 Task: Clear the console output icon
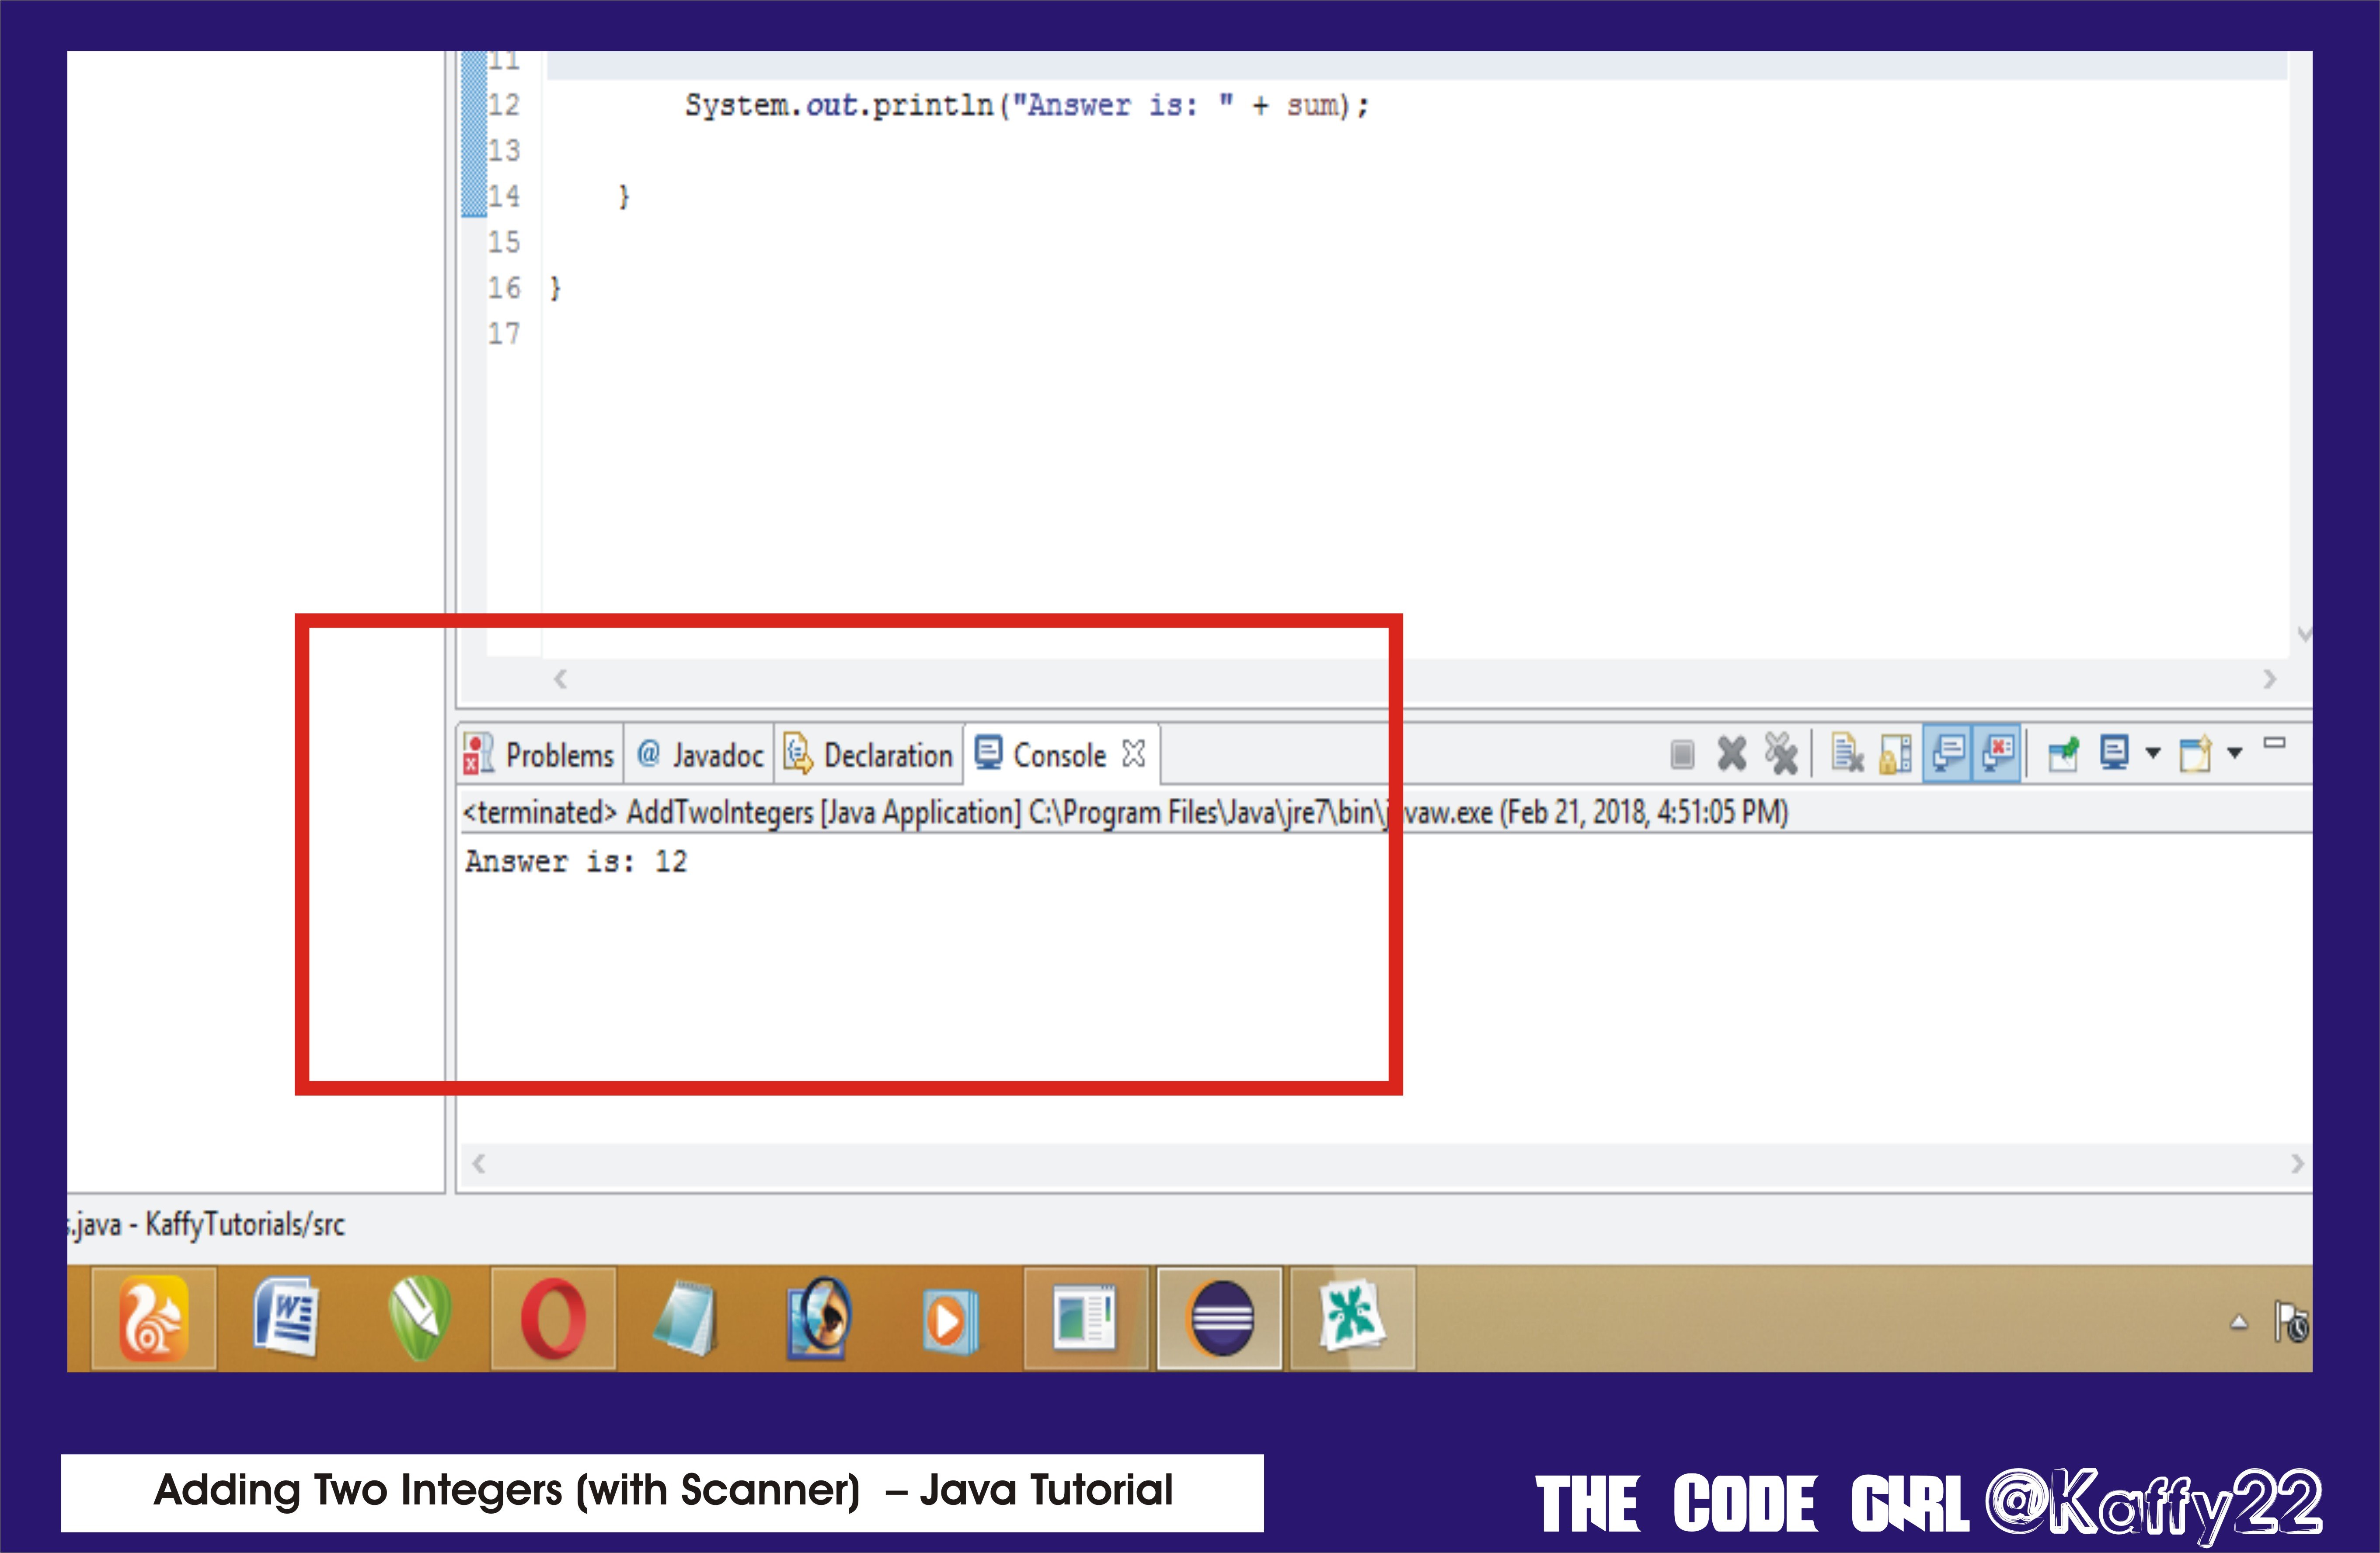(x=1846, y=753)
